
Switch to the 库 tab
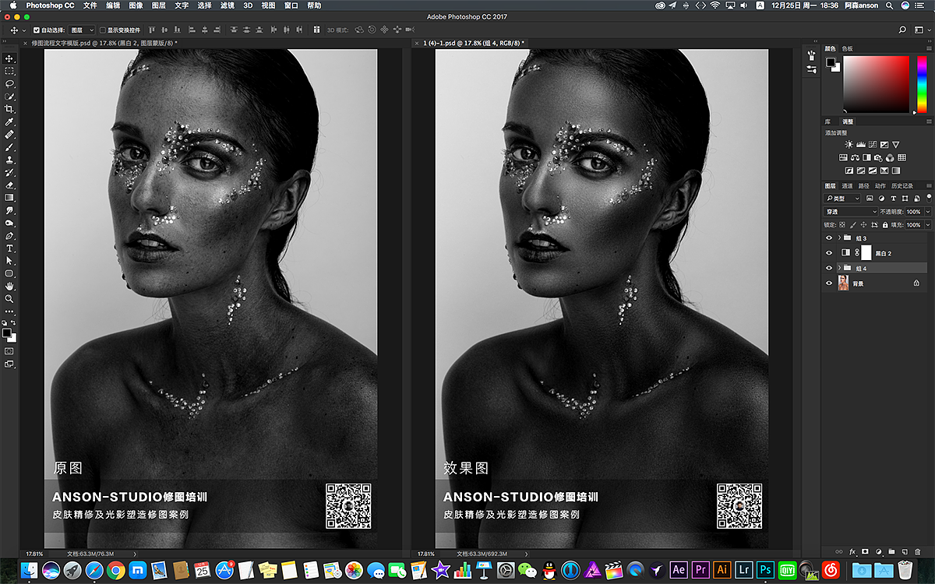[828, 121]
